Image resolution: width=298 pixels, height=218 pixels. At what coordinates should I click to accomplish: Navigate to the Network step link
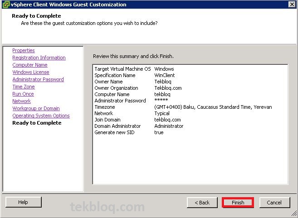tap(21, 101)
